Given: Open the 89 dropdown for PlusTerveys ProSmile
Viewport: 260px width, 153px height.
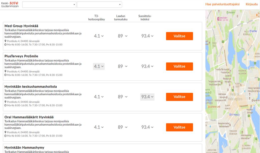Looking at the screenshot, I should 123,66.
